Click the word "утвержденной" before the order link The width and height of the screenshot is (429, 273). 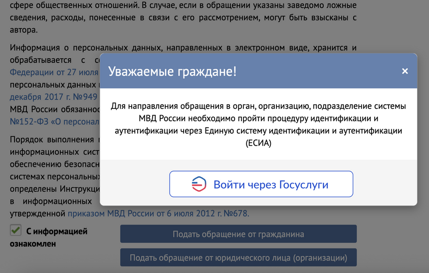38,214
